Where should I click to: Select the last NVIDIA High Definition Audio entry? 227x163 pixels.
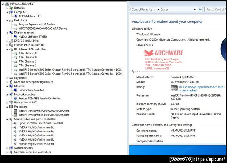36,139
